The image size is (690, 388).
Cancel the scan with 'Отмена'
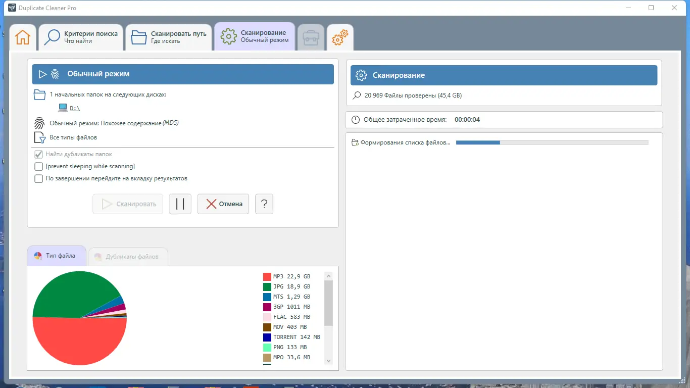point(223,204)
